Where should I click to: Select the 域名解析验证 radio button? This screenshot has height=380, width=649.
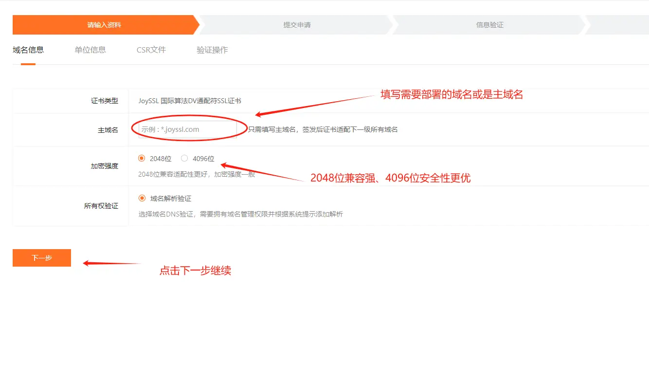coord(142,198)
